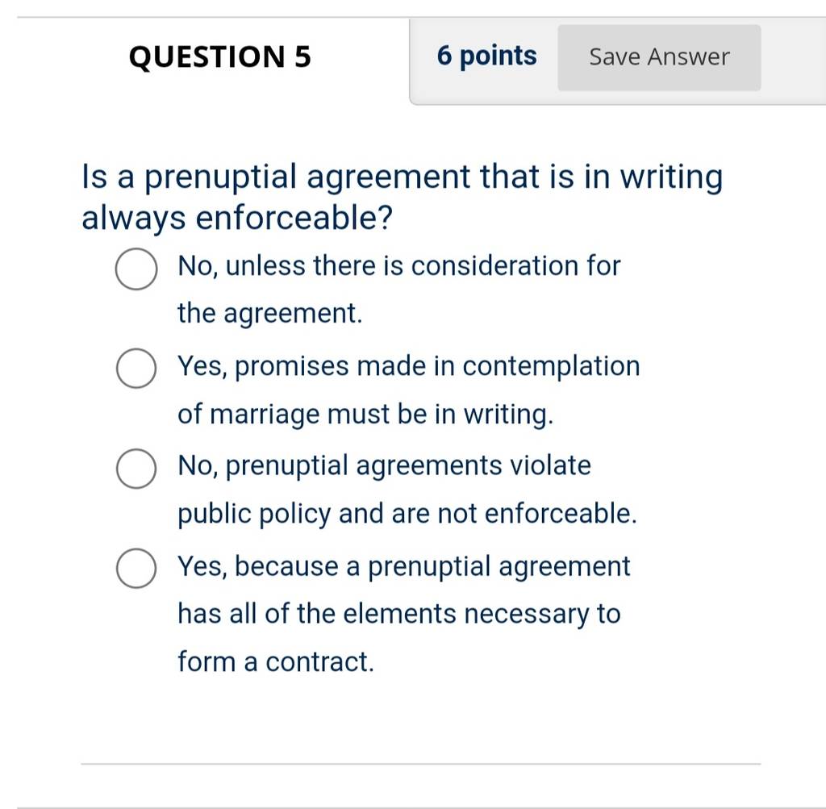The width and height of the screenshot is (826, 809).
Task: Click the text 'of marriage must be in writing.'
Action: tap(365, 414)
